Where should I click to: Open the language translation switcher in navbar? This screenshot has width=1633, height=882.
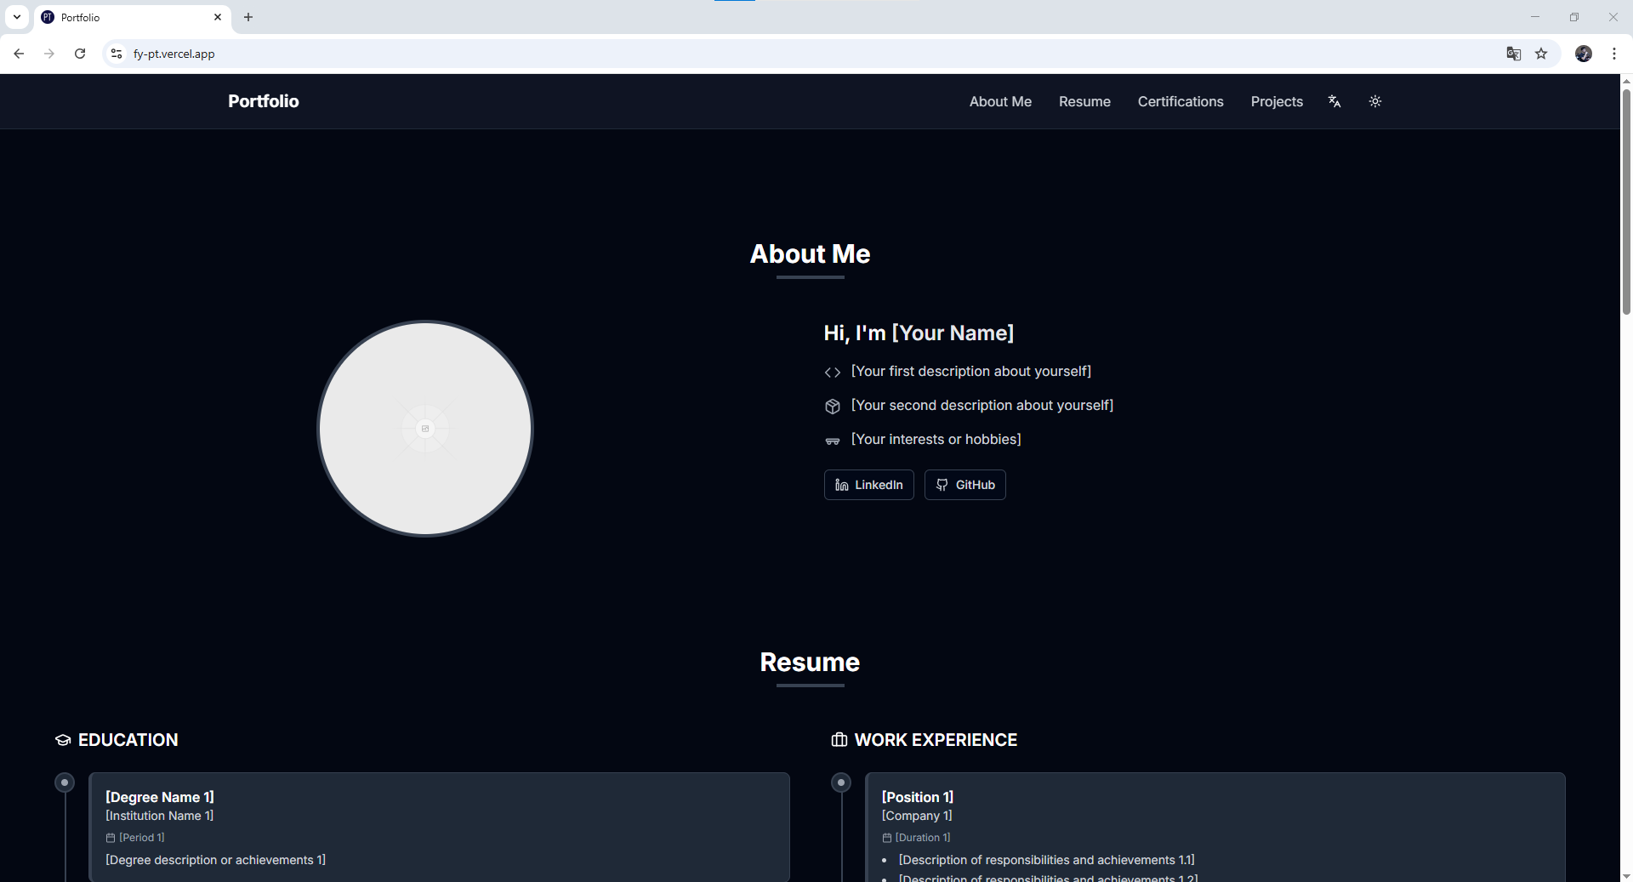pos(1334,101)
